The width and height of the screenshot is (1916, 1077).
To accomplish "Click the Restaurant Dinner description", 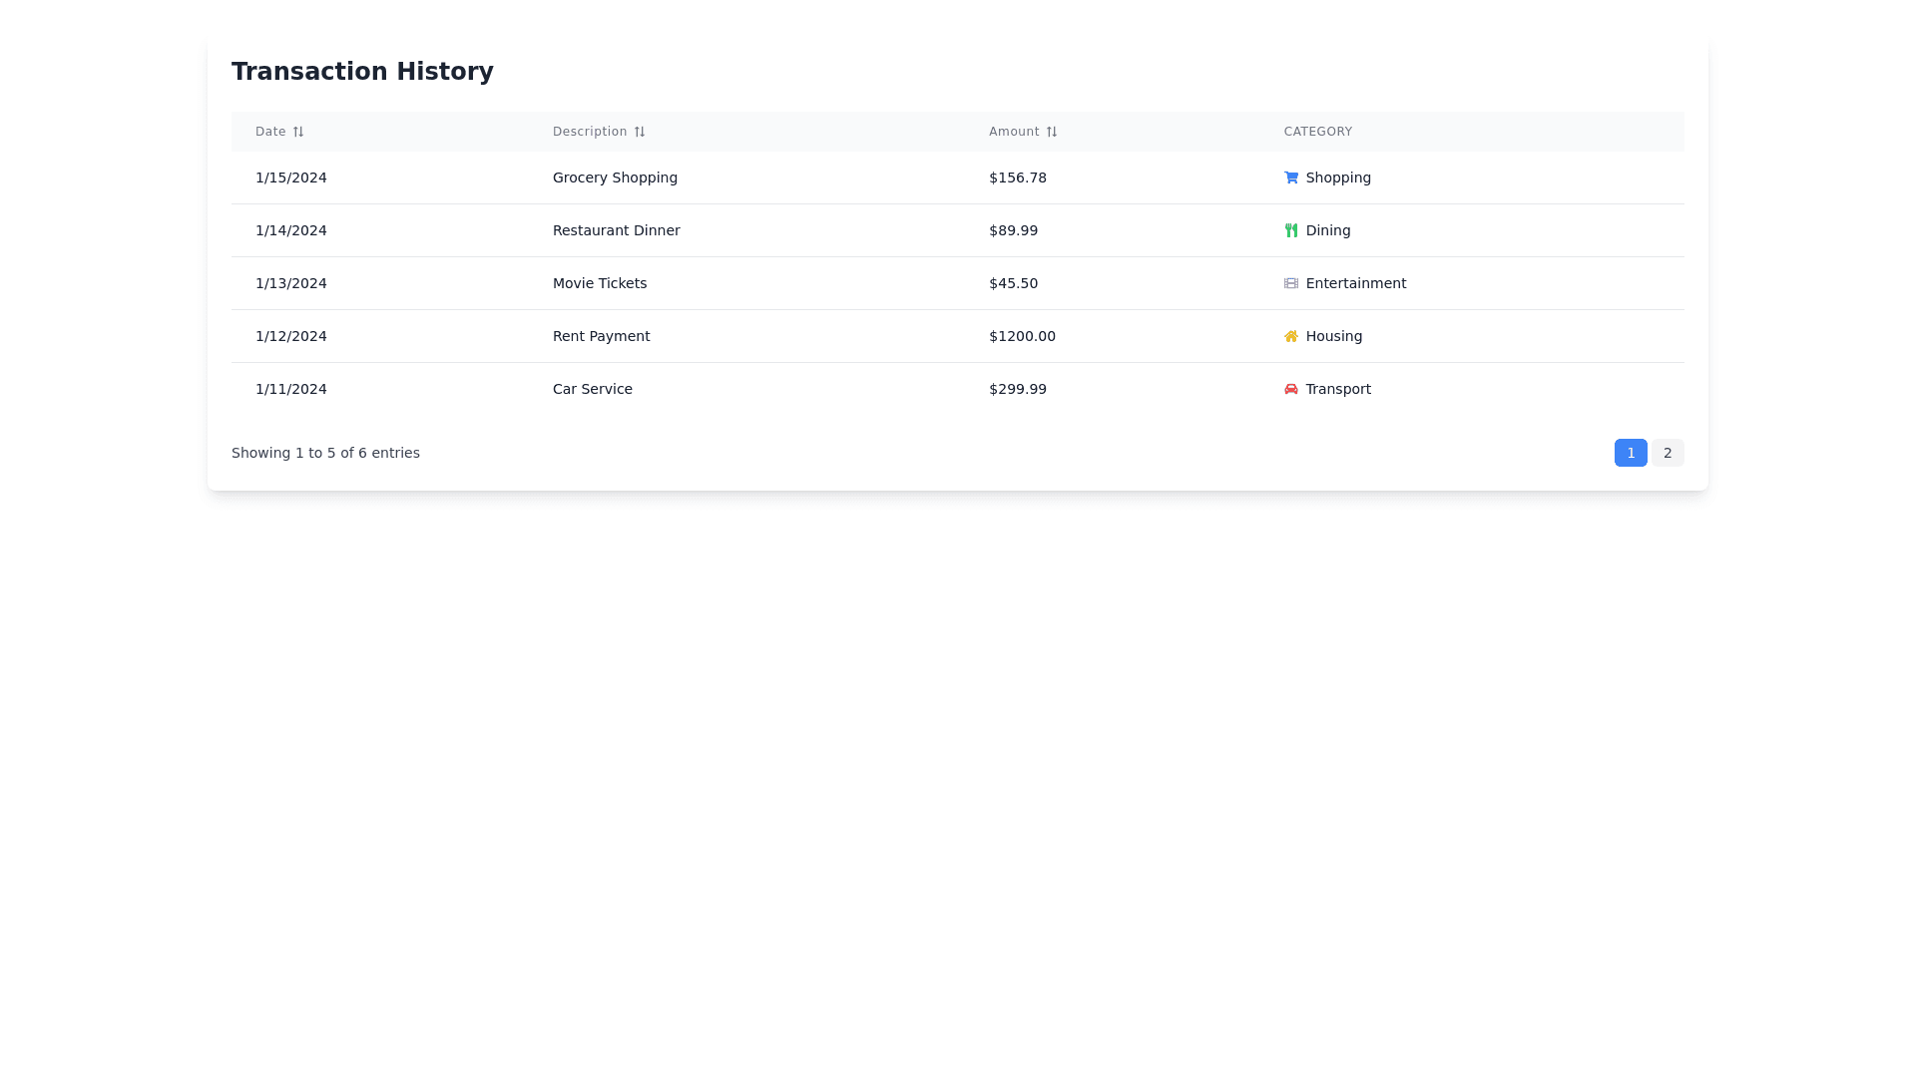I will click(x=616, y=230).
